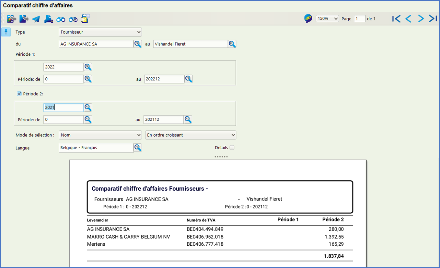Image resolution: width=440 pixels, height=268 pixels.
Task: Click the field containing 202112
Action: click(164, 119)
